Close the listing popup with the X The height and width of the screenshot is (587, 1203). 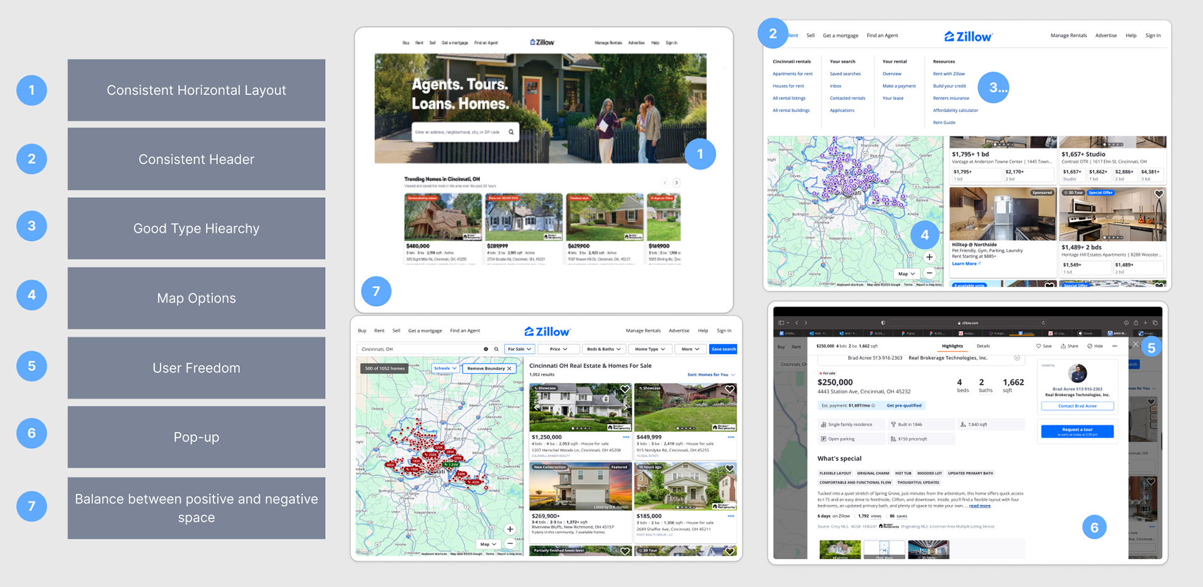pos(1135,344)
